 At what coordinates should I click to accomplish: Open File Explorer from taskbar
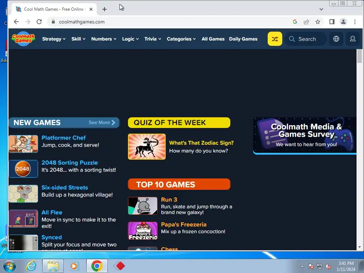coord(53,266)
